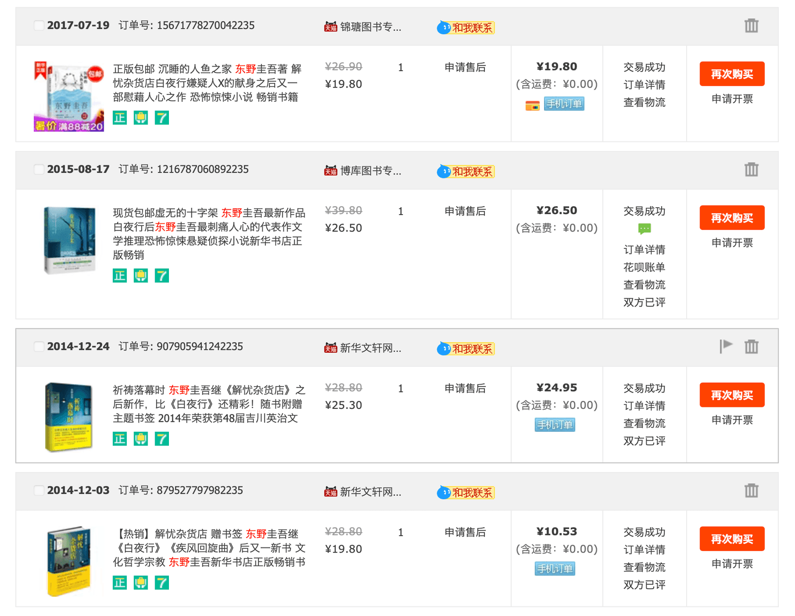The height and width of the screenshot is (616, 795).
Task: Flag the 2014-12-24 order
Action: pos(726,346)
